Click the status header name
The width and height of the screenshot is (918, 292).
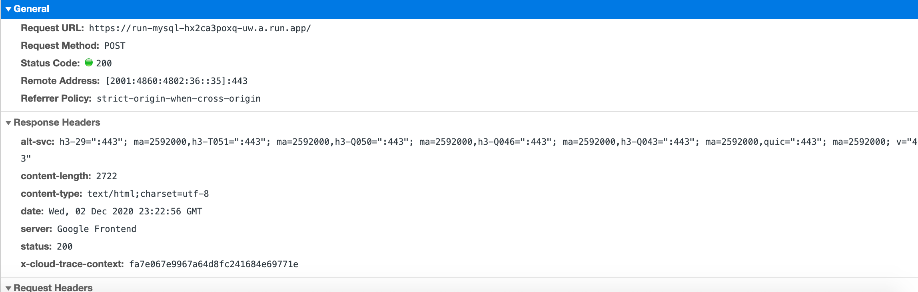tap(36, 246)
